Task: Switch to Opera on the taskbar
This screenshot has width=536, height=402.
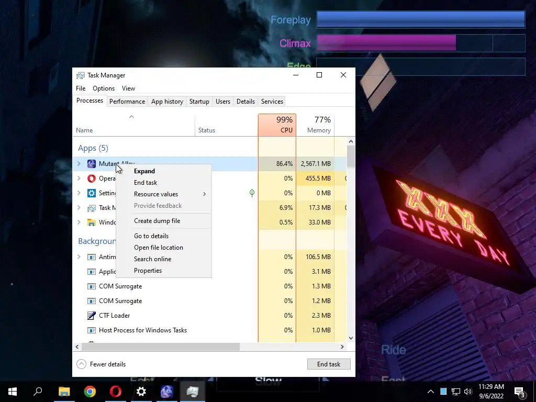Action: (x=116, y=392)
